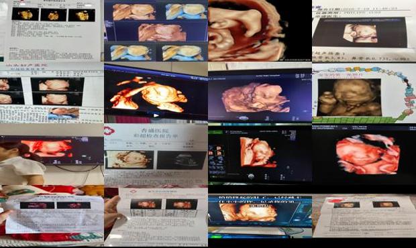Click the colored 3D scan on hospital report
This screenshot has width=416, height=248.
tap(129, 160)
